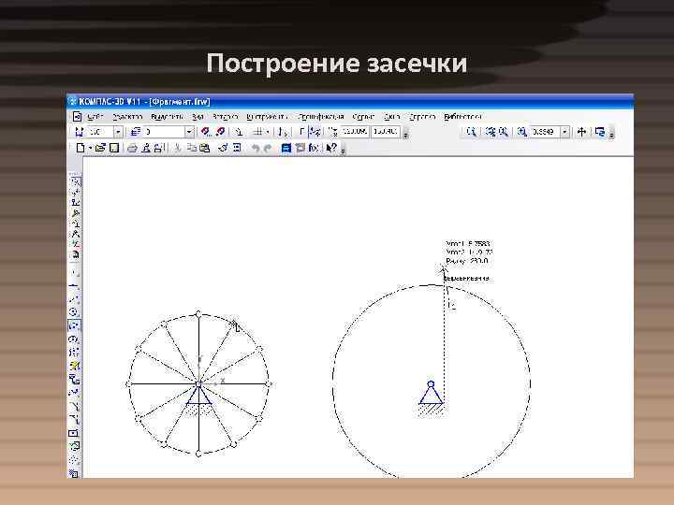
Task: Open the Выделить menu
Action: 167,117
